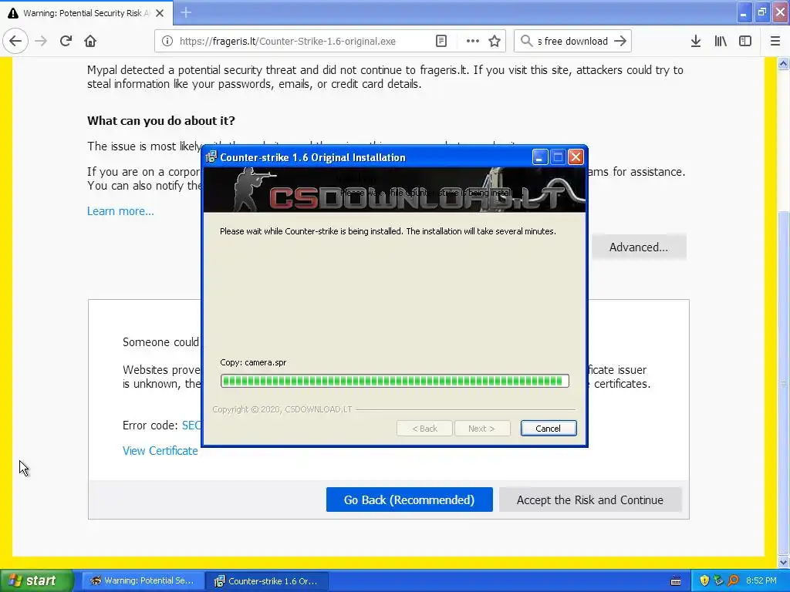790x592 pixels.
Task: Click 'What can you do about it?' heading
Action: (160, 121)
